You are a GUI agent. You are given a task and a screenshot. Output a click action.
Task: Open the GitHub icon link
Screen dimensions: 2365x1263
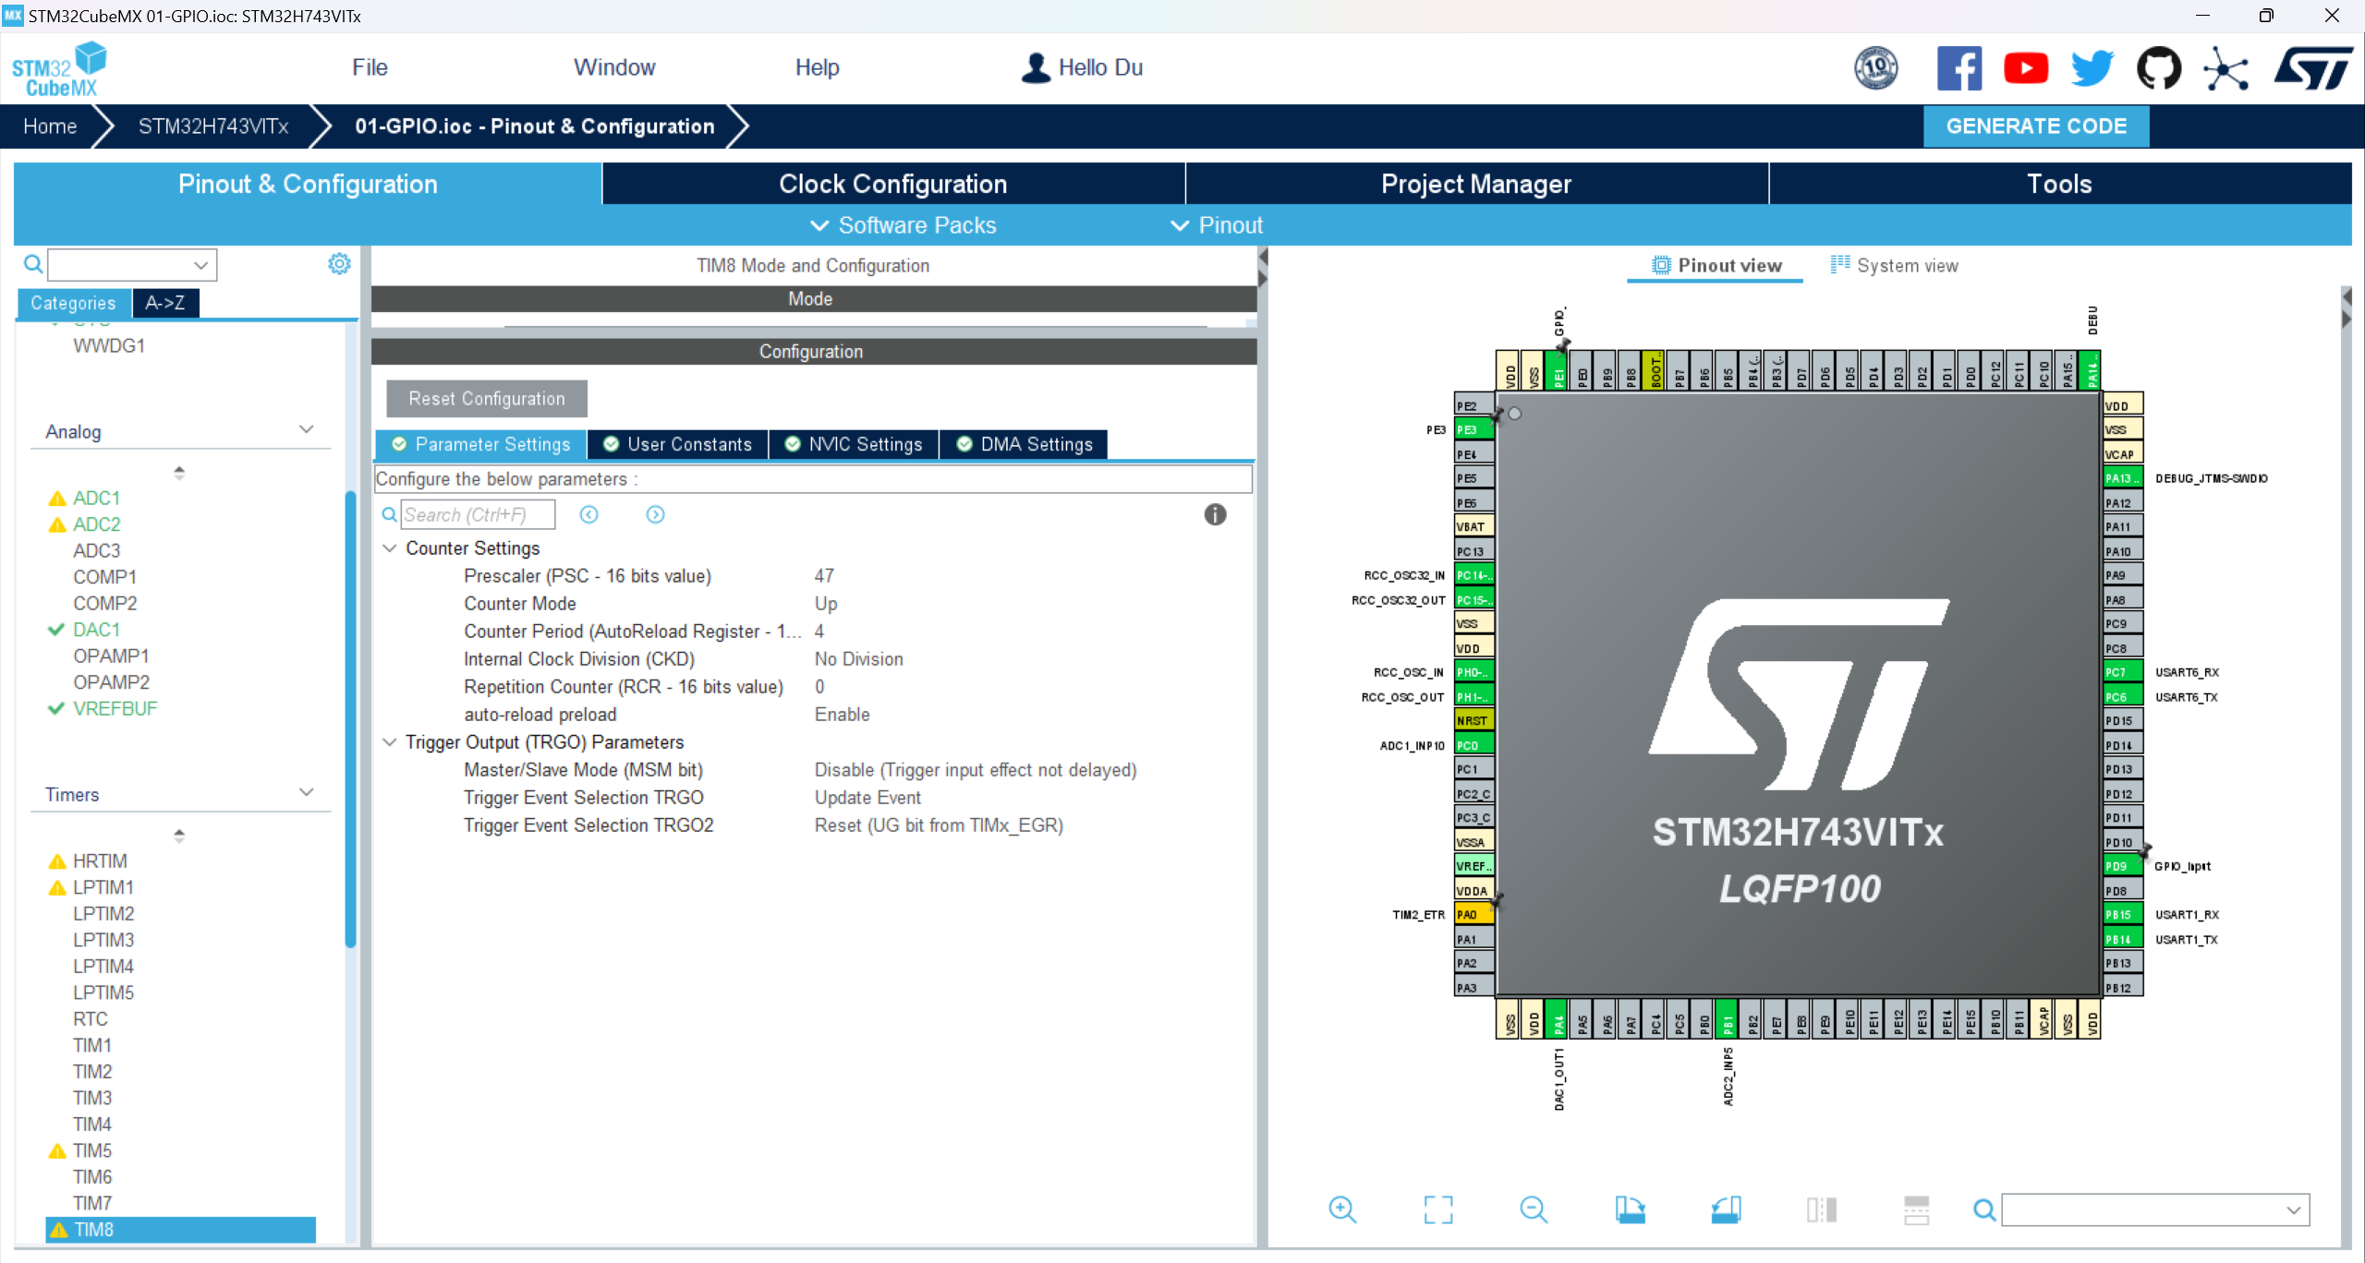(x=2158, y=68)
